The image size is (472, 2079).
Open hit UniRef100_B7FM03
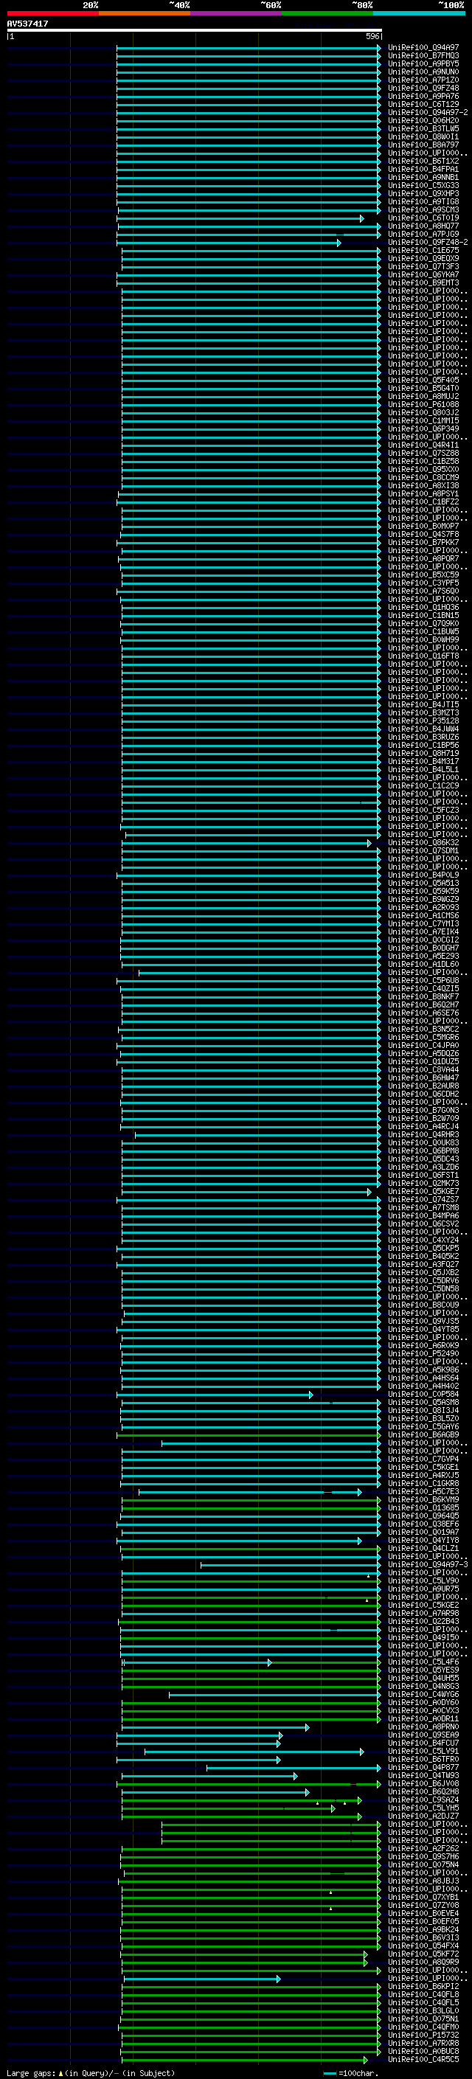[x=423, y=56]
